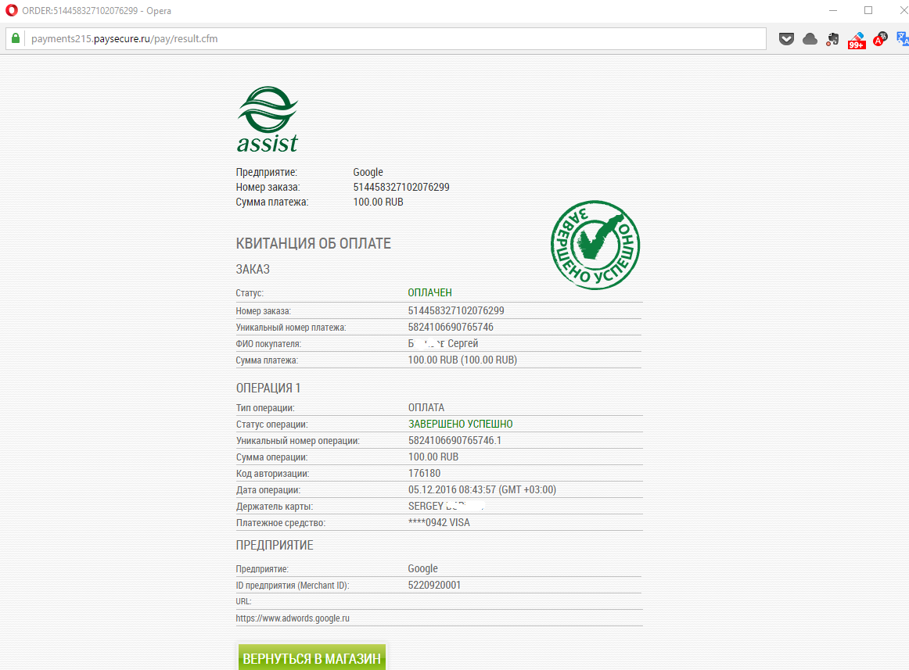Viewport: 909px width, 670px height.
Task: Click operation number 5824106690765746.1
Action: (454, 440)
